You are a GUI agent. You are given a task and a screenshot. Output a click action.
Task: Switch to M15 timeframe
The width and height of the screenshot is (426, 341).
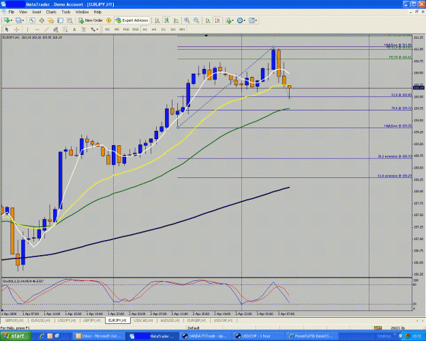click(x=126, y=29)
